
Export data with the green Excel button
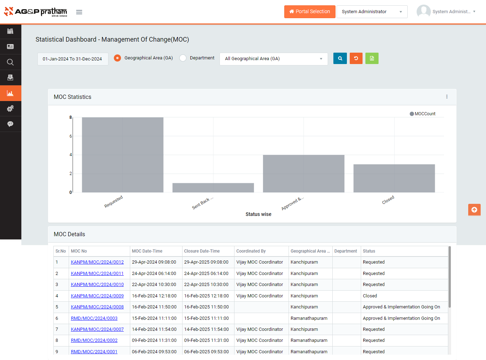click(x=372, y=58)
